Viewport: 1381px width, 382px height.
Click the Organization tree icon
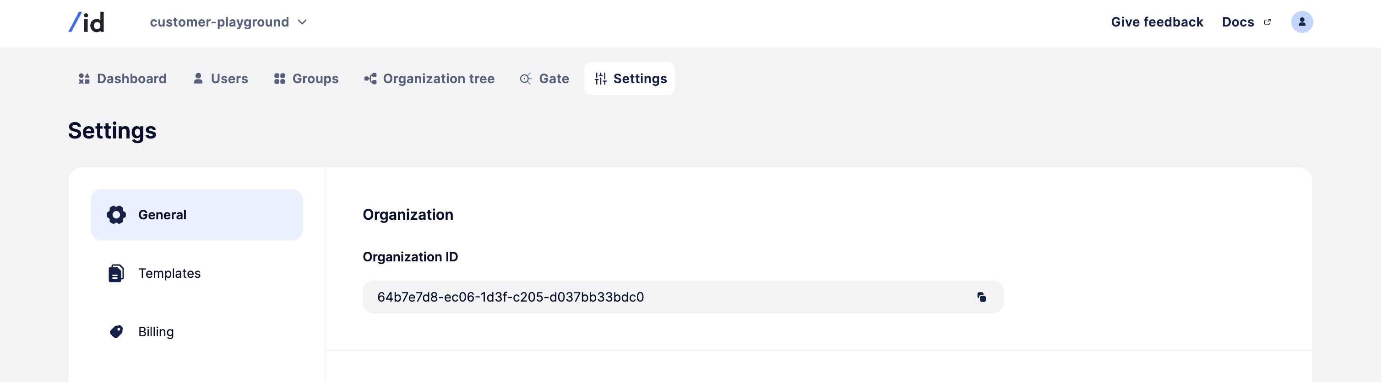tap(370, 79)
